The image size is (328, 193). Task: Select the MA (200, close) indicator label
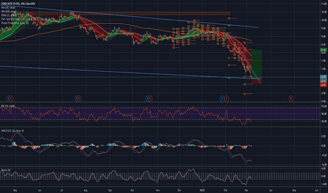[x=9, y=11]
